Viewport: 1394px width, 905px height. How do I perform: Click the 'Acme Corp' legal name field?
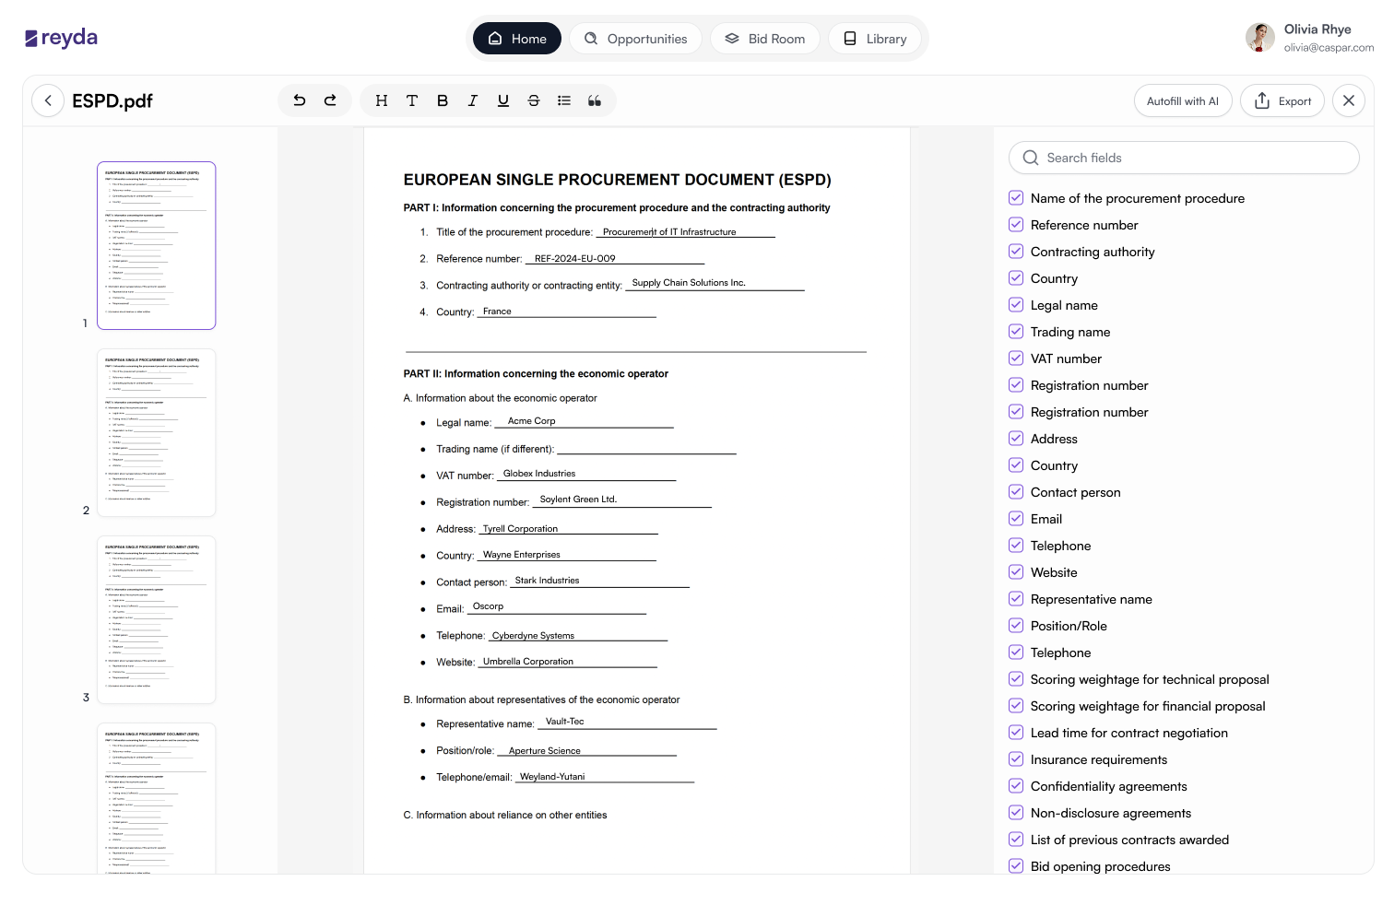(585, 421)
